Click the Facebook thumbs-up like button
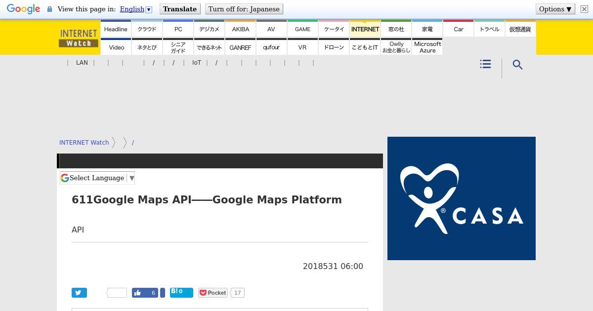 [145, 293]
